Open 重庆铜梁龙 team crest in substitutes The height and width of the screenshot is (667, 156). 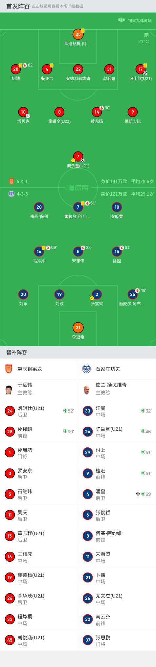(x=9, y=369)
